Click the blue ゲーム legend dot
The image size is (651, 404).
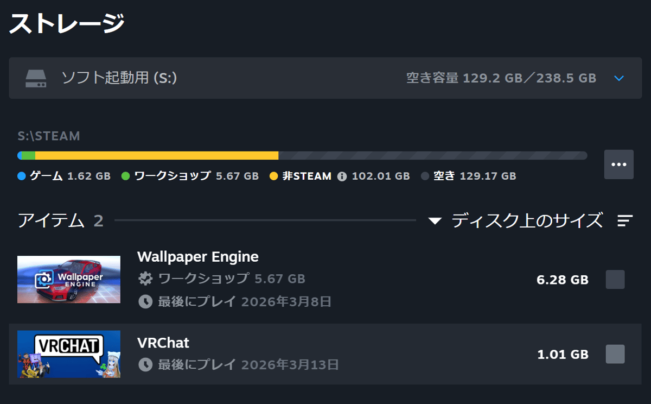[x=22, y=176]
